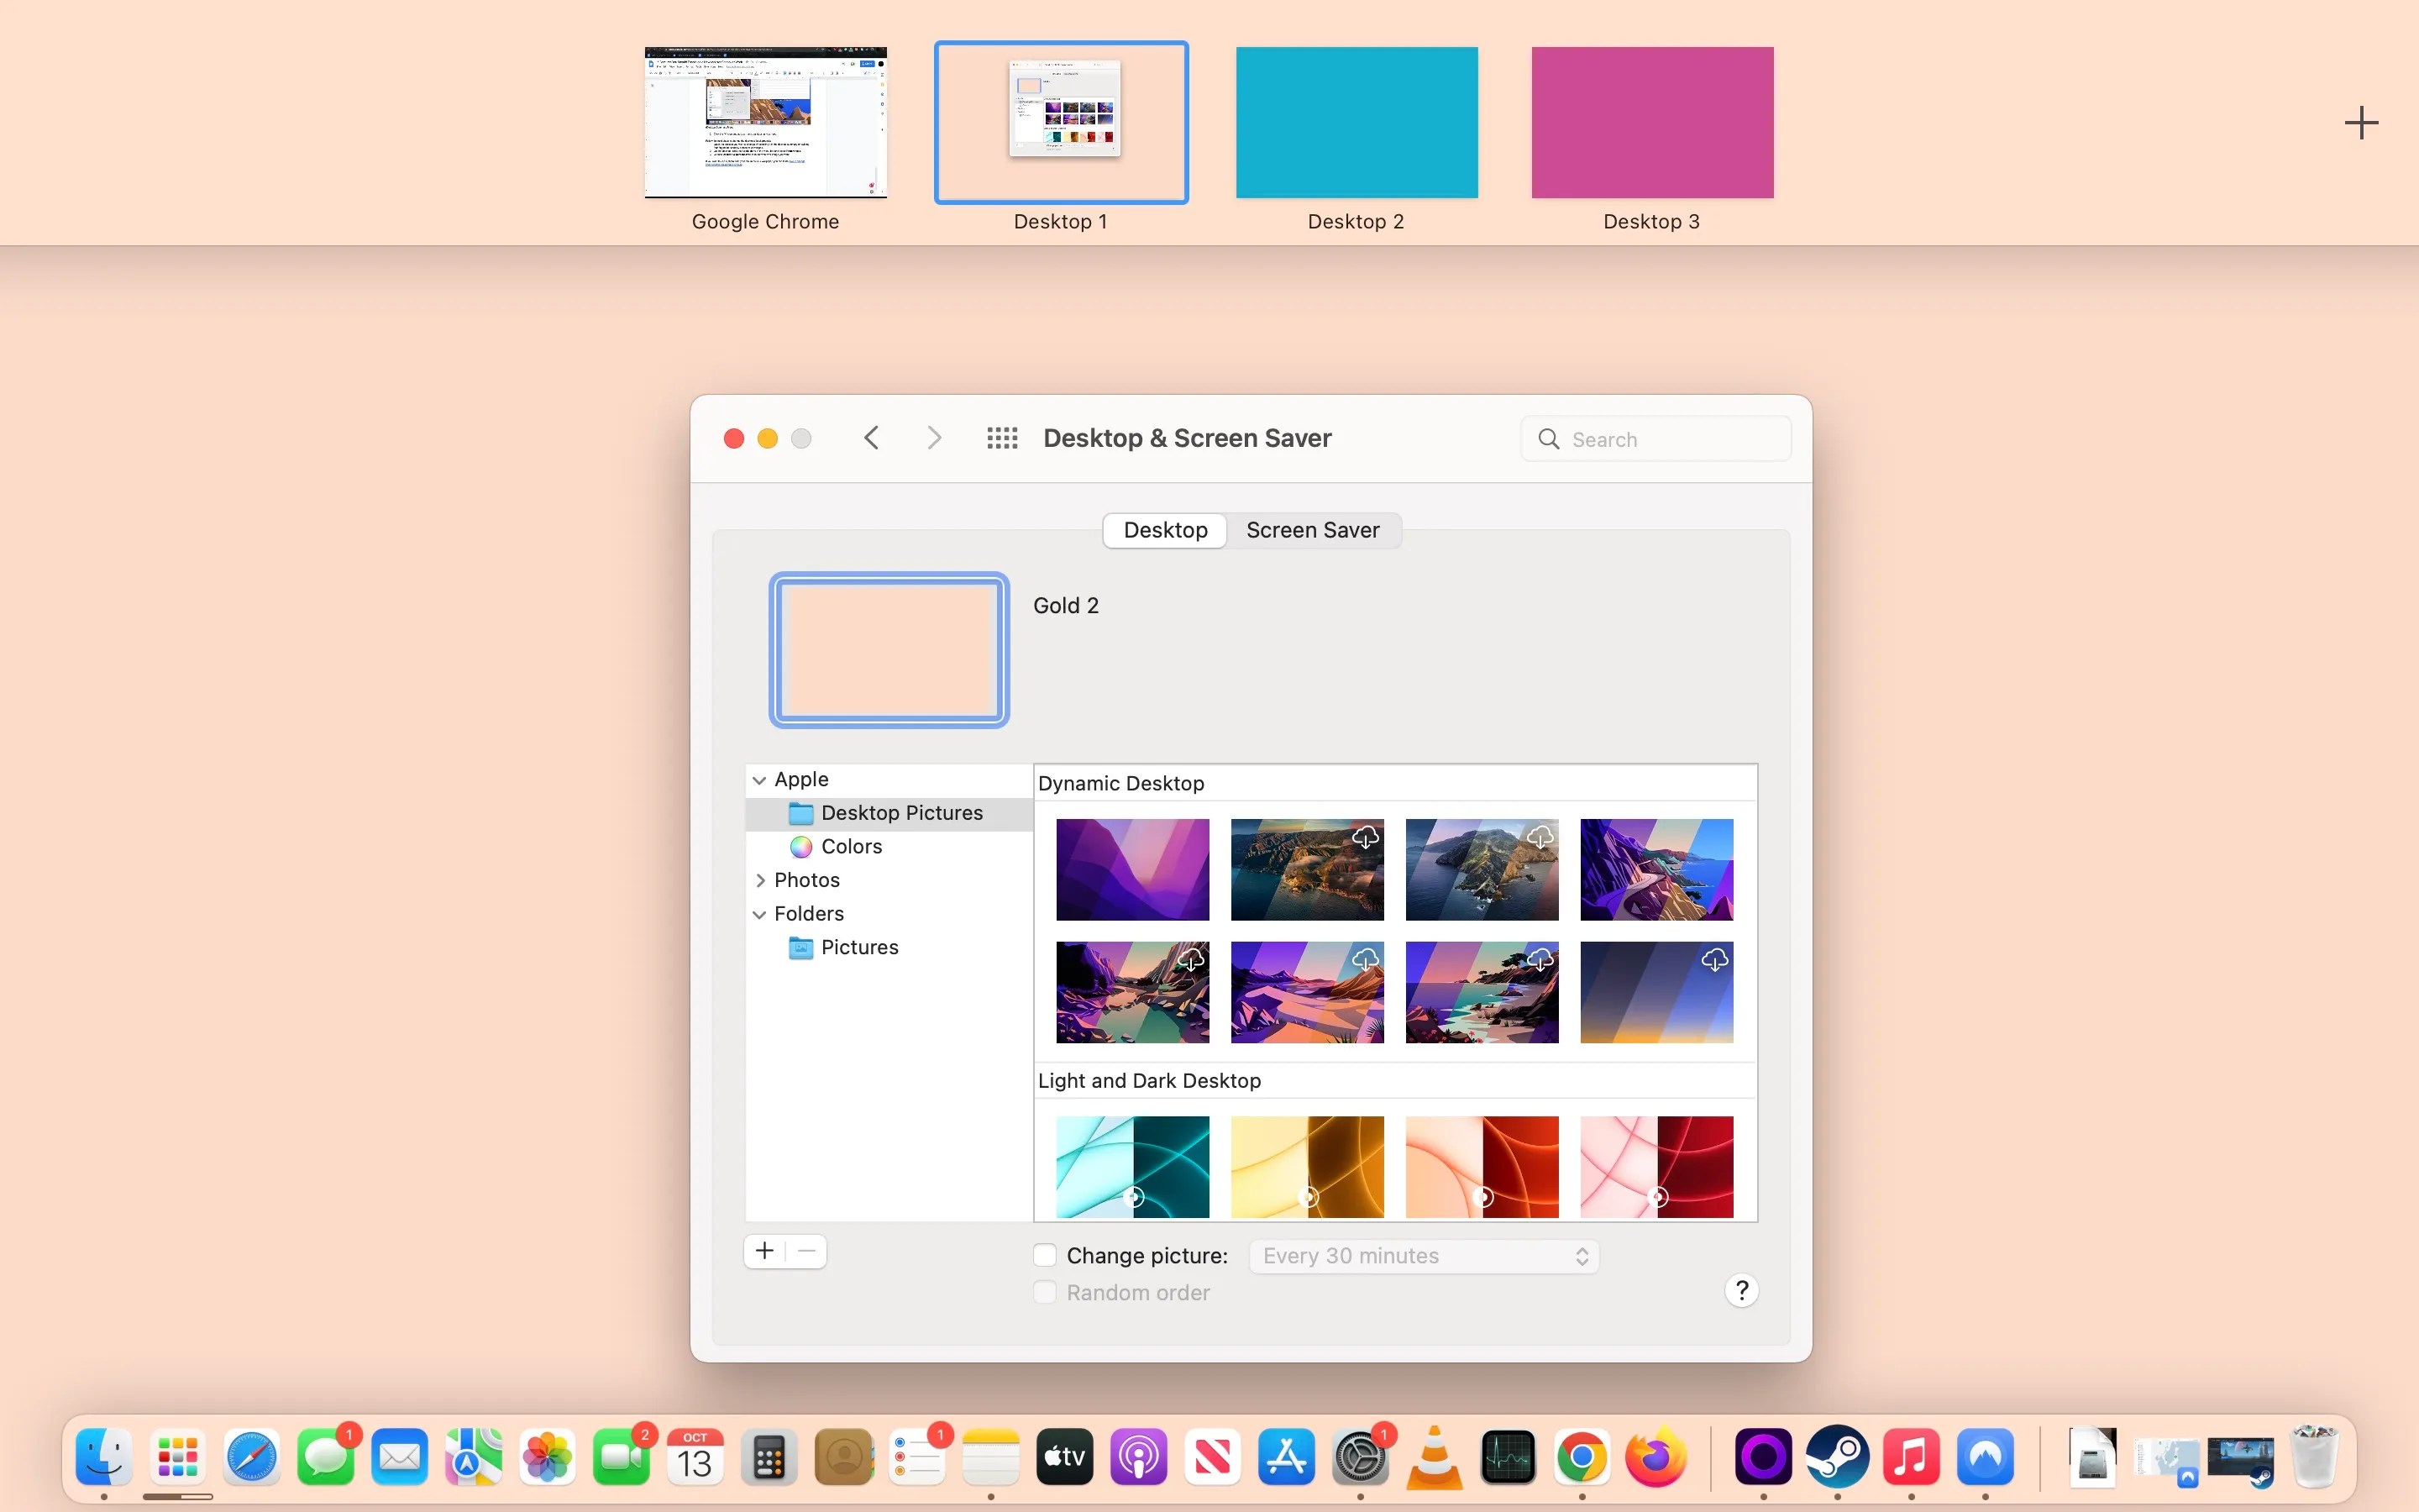Enable Random order
Screen dimensions: 2419x1512
[1045, 1292]
